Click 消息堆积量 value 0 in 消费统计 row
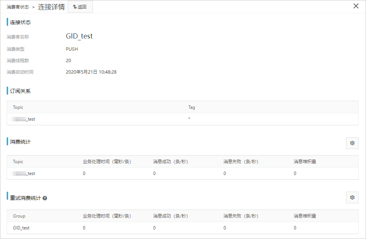The image size is (366, 239). (x=295, y=174)
